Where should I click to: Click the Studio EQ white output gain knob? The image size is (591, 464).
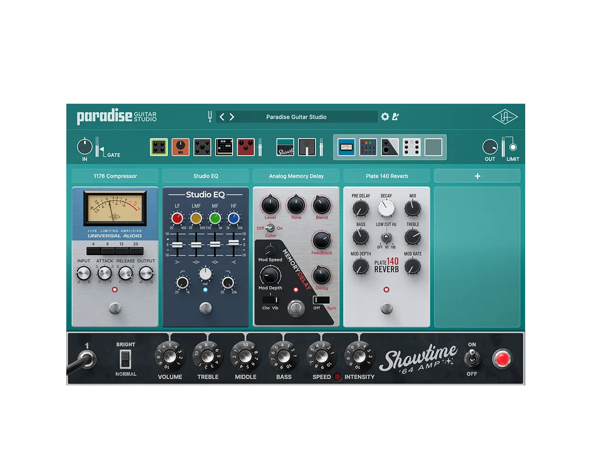[x=206, y=274]
